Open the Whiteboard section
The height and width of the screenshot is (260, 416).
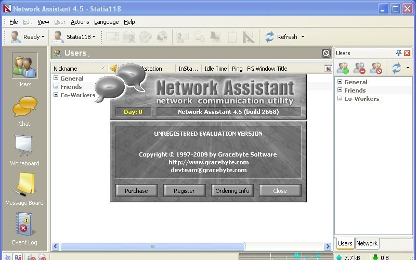click(24, 150)
